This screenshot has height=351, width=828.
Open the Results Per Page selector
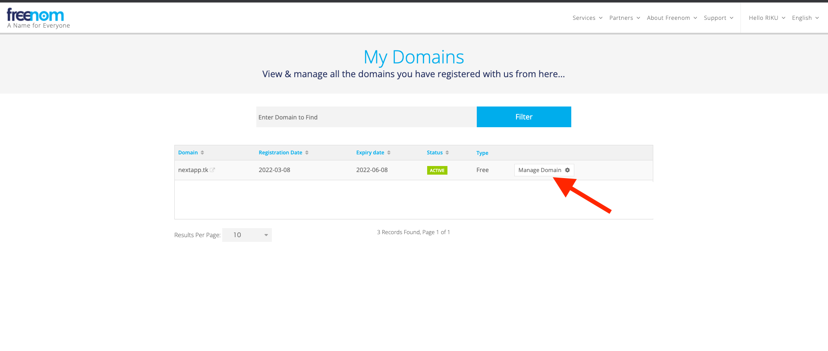(247, 235)
